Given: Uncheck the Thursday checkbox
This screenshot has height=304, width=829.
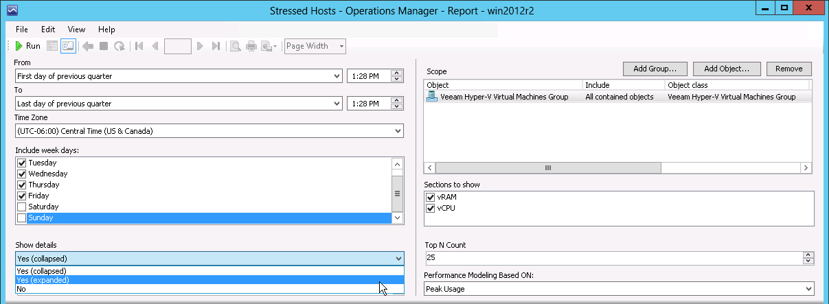Looking at the screenshot, I should pos(22,185).
